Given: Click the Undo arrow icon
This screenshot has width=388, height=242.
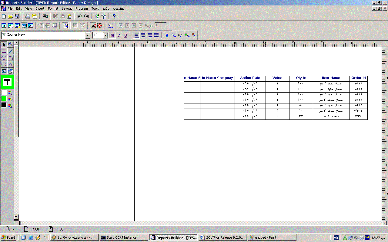Looking at the screenshot, I should [79, 16].
